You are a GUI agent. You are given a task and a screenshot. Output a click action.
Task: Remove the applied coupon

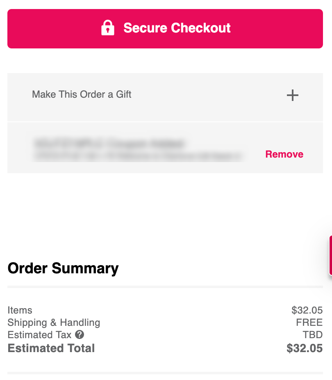point(284,154)
